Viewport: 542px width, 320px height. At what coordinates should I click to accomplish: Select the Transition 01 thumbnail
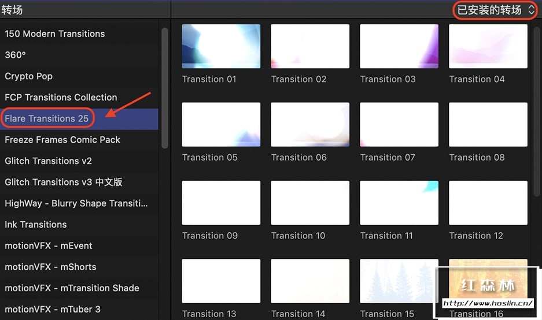[x=221, y=46]
